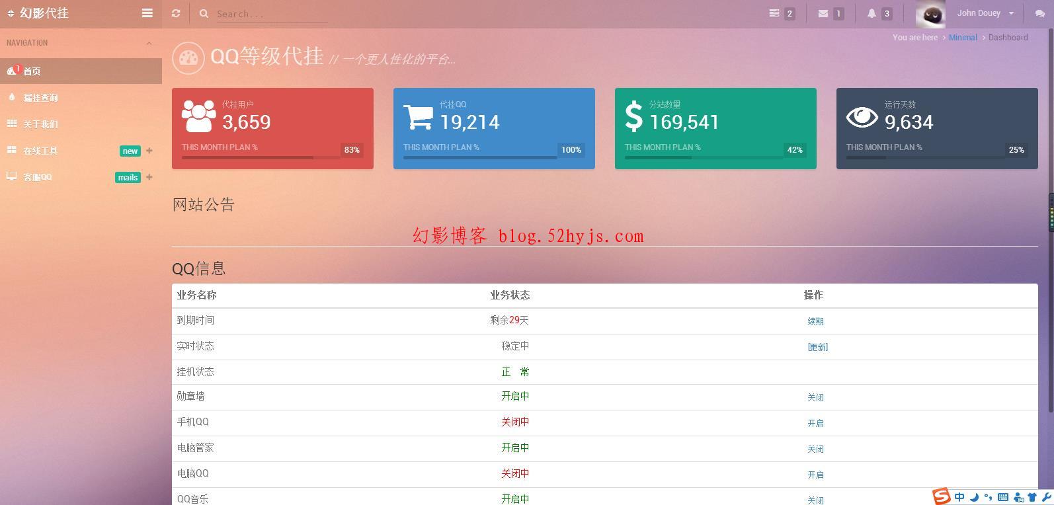Click the hamburger menu icon in sidebar header

tap(147, 13)
